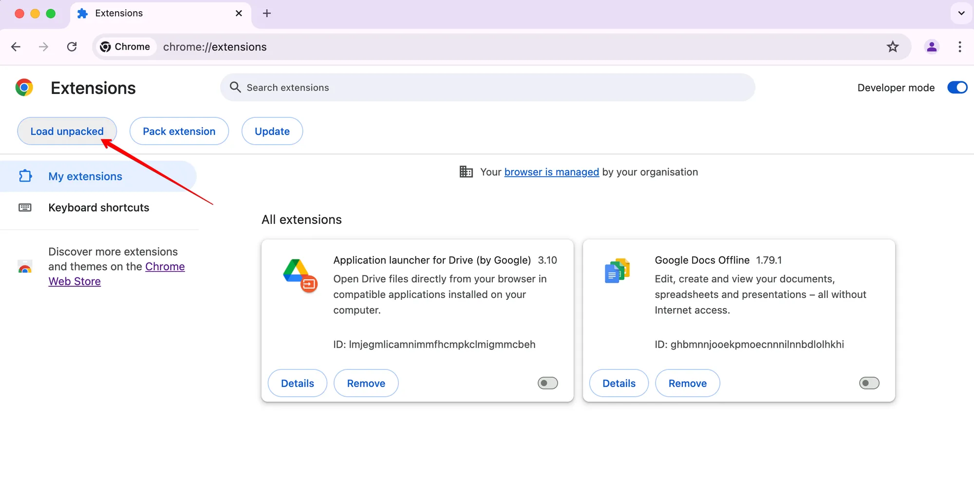Disable Developer mode toggle
Image resolution: width=974 pixels, height=500 pixels.
coord(956,88)
